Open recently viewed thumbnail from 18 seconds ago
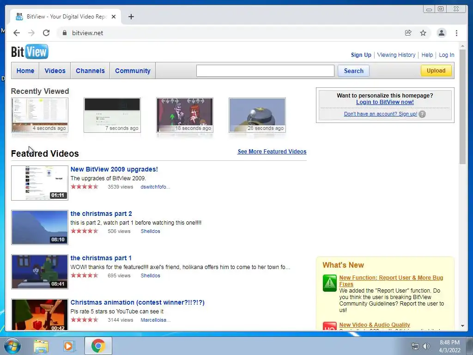The image size is (473, 355). (x=185, y=115)
